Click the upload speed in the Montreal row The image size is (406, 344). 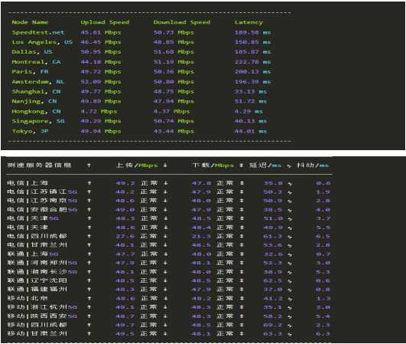tap(101, 62)
